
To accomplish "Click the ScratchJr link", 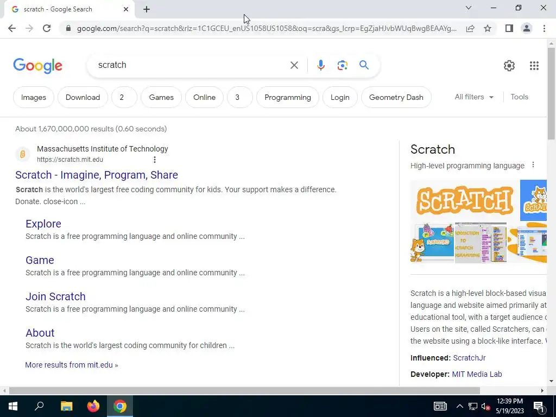I will tap(469, 358).
